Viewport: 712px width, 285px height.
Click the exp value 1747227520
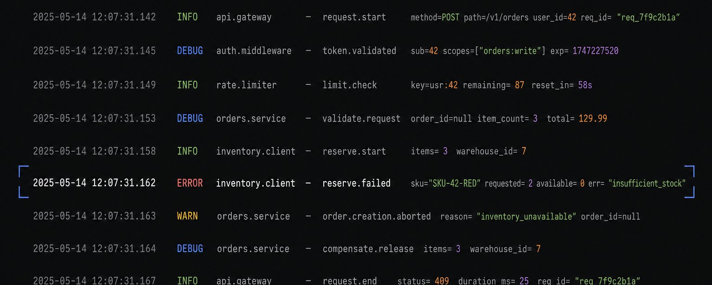[596, 51]
